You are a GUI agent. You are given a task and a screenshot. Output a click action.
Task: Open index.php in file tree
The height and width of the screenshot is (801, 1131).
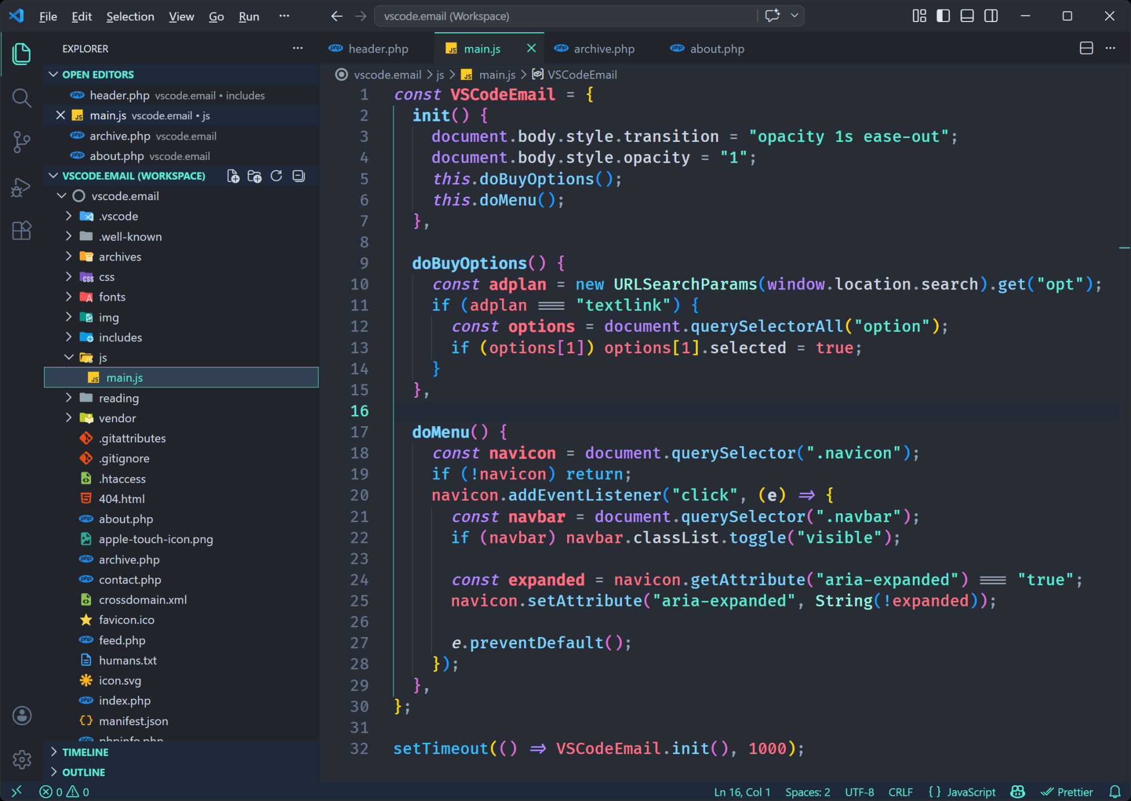[x=181, y=701]
